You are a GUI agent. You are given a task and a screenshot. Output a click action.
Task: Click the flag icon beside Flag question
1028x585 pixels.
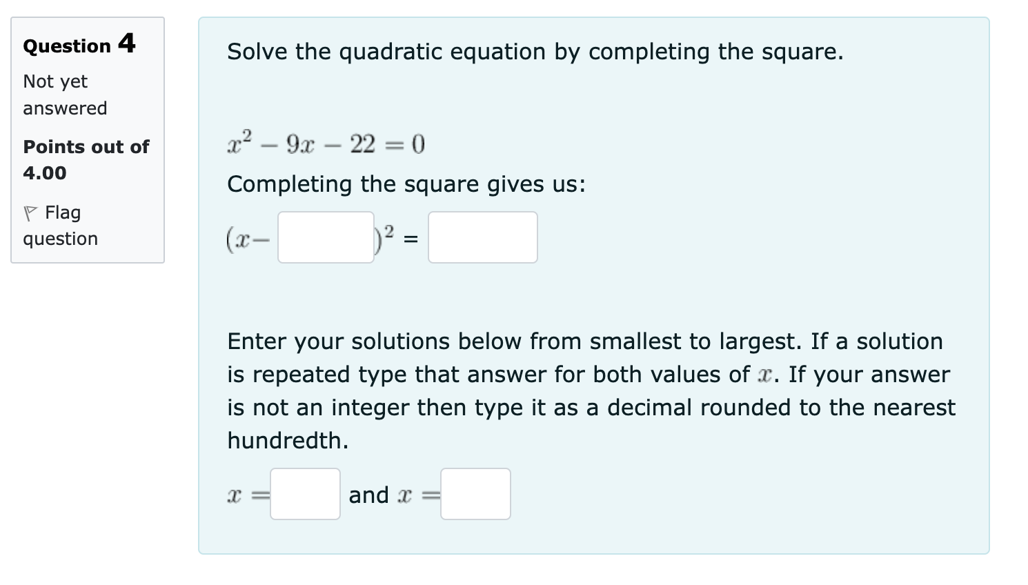[x=30, y=212]
